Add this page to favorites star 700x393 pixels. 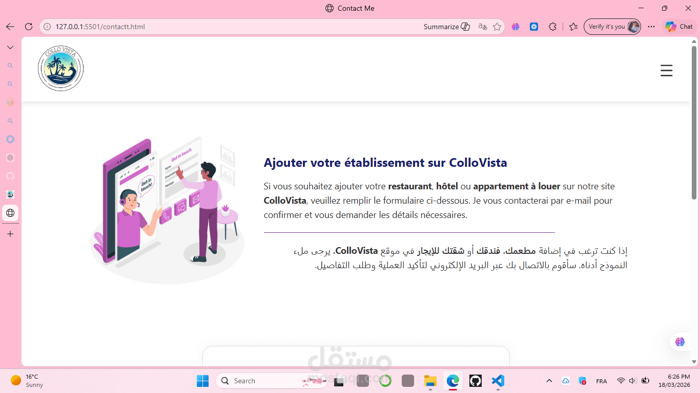[497, 27]
